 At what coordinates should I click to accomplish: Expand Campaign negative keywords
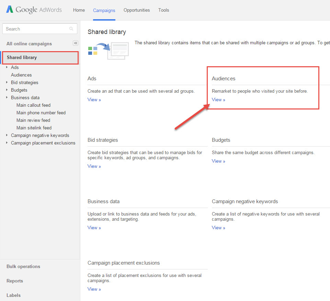pos(7,135)
